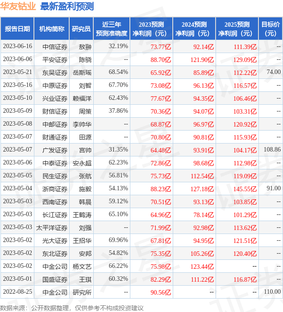This screenshot has height=312, width=283.
Task: Click analyst name 岳斯瑶
Action: (82, 73)
